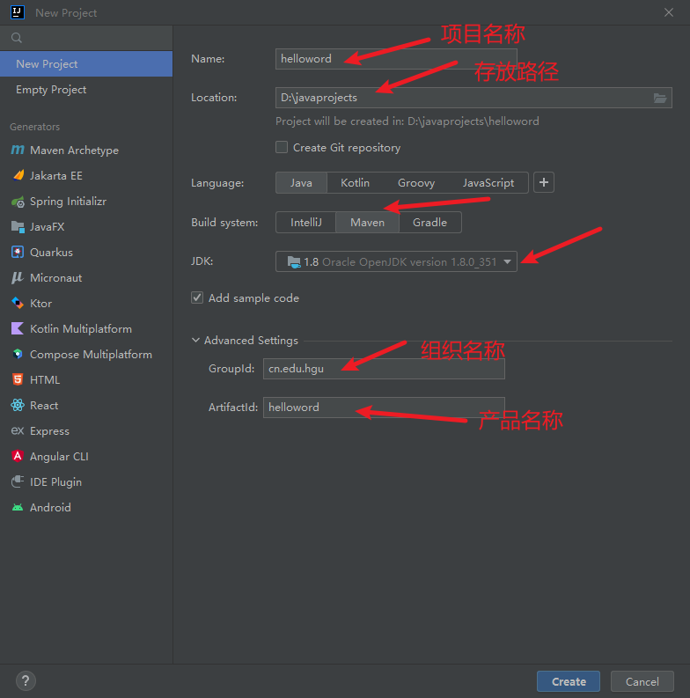Click Express generator label
The image size is (690, 698).
click(x=49, y=431)
